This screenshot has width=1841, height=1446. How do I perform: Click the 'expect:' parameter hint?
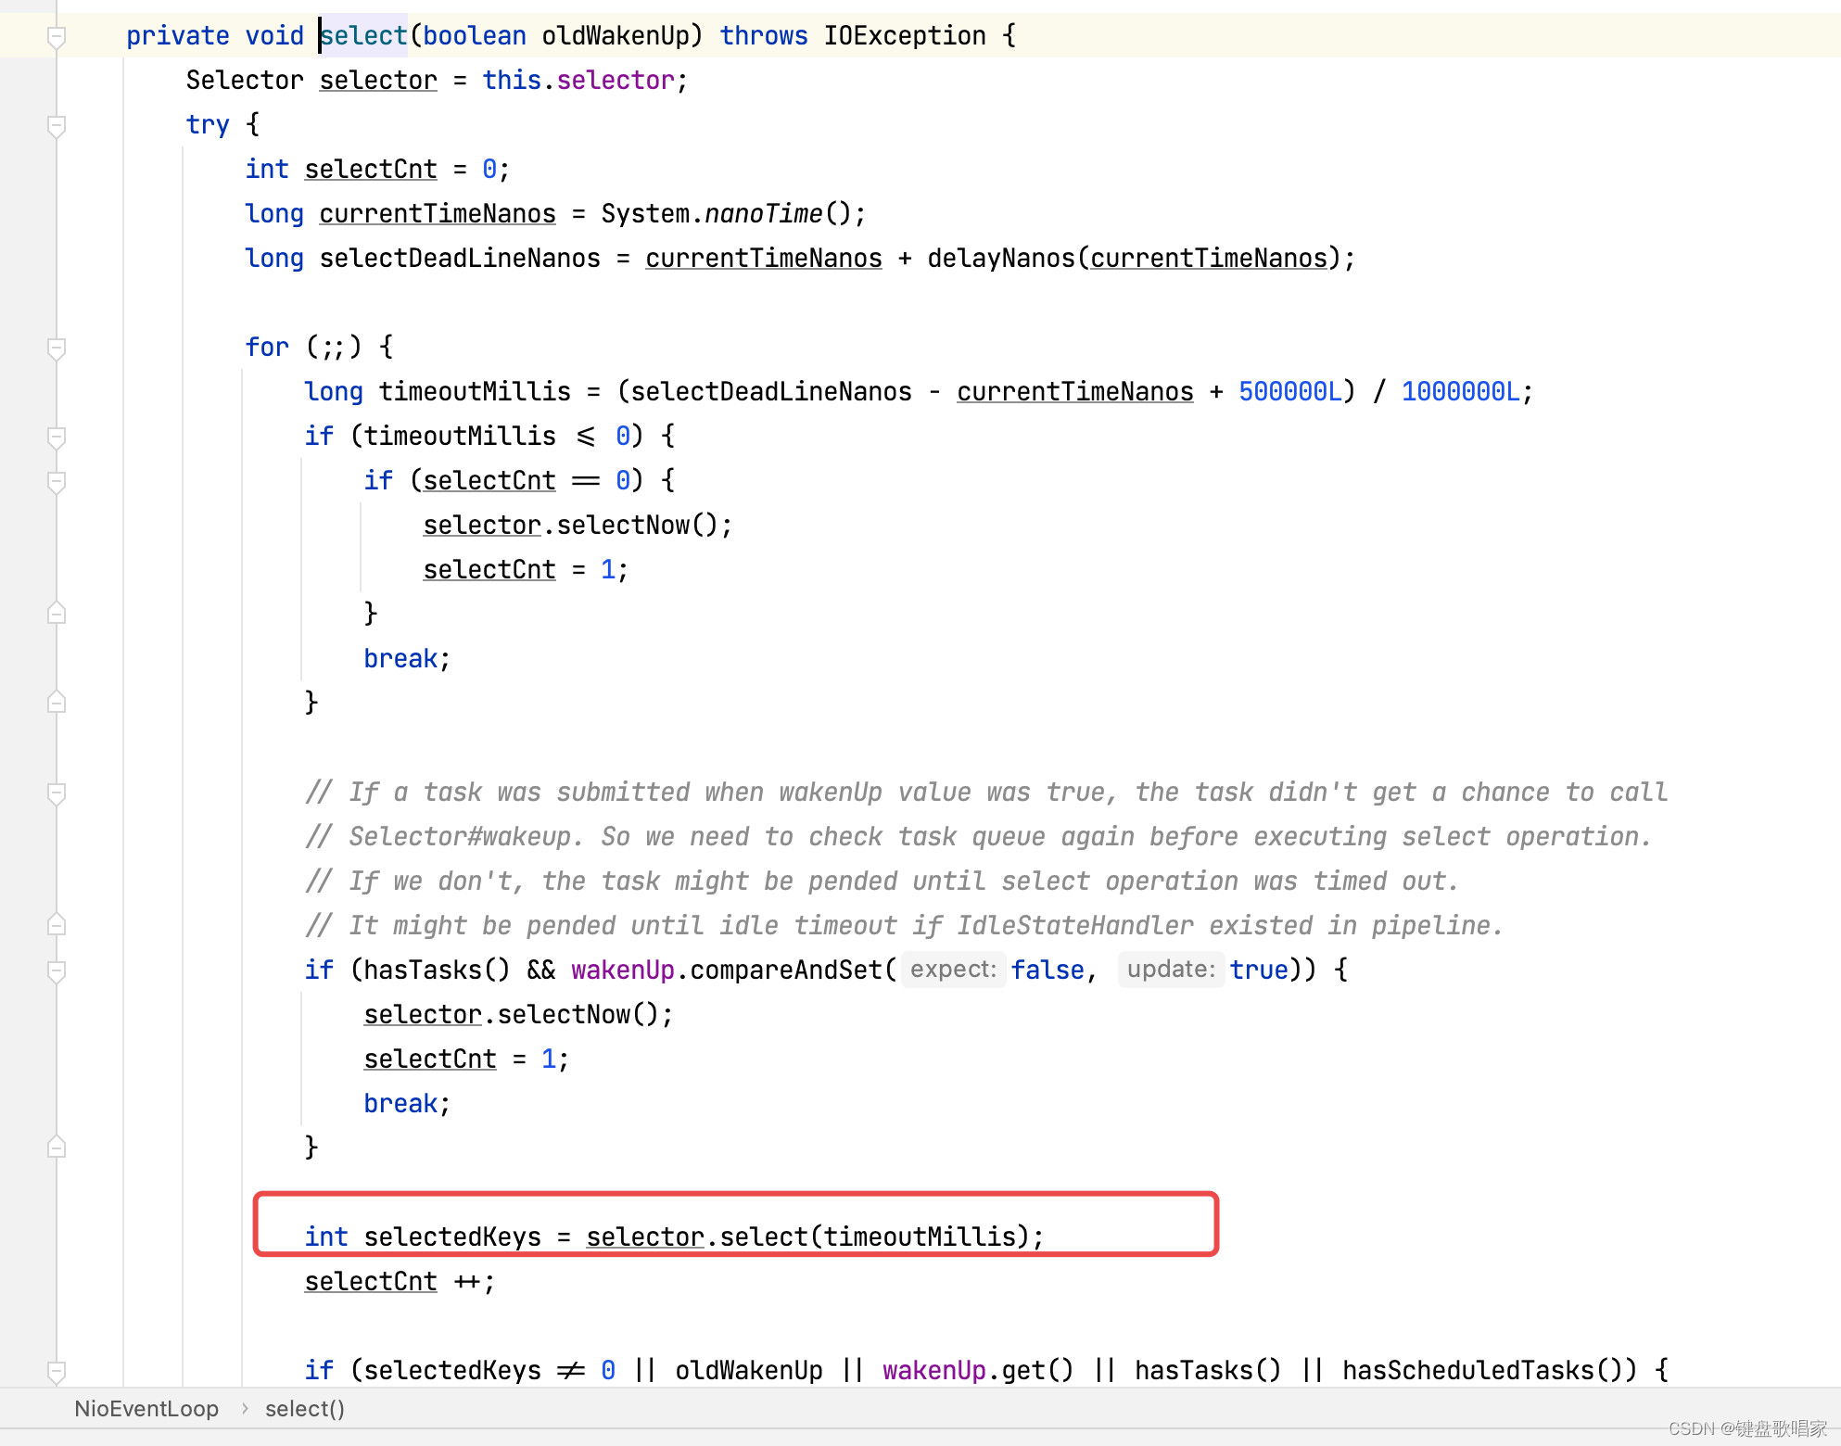tap(953, 970)
